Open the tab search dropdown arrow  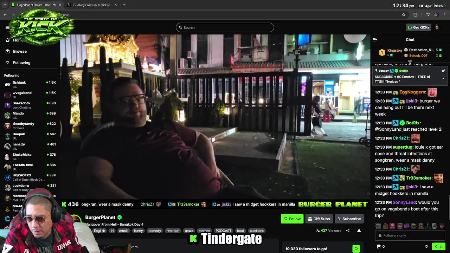click(x=4, y=5)
